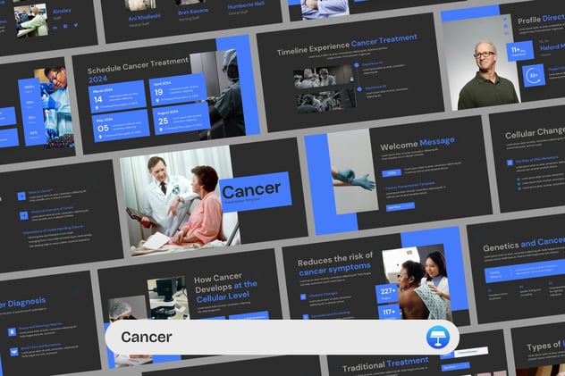Click the 11+ stat box in Profile slide
Image resolution: width=565 pixels, height=376 pixels.
519,50
